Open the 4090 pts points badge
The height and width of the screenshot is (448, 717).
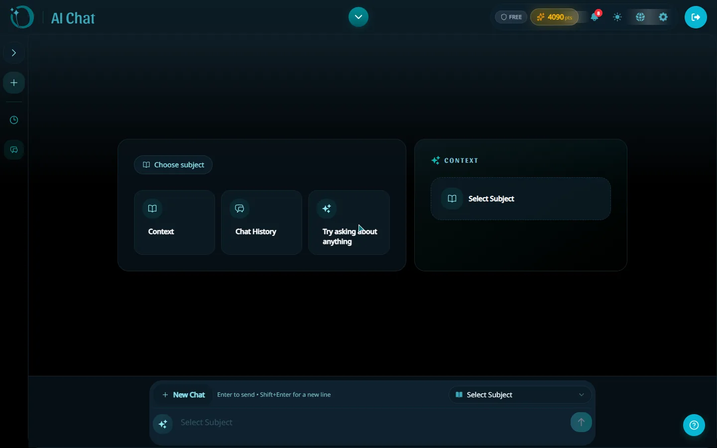click(555, 17)
